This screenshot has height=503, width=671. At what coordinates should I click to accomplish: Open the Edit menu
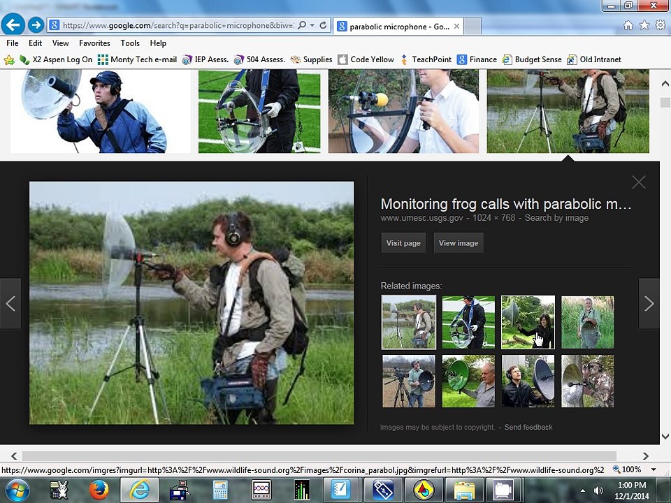(x=35, y=43)
